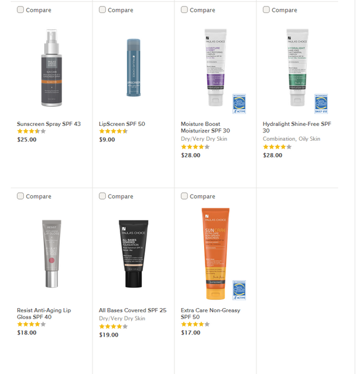The height and width of the screenshot is (374, 356).
Task: Select Compare checkbox for Hydralight Shine-Free
Action: (x=266, y=9)
